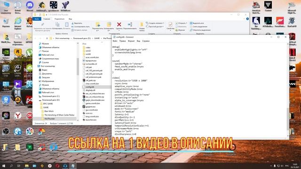This screenshot has height=169, width=301.
Task: Select Этот компьютер in the navigation tree
Action: tap(46, 66)
